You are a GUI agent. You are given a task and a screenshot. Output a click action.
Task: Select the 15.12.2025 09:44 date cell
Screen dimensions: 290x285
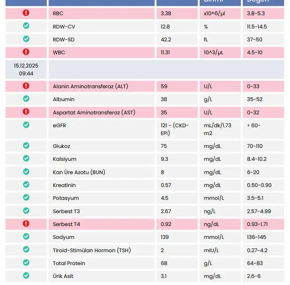(26, 69)
